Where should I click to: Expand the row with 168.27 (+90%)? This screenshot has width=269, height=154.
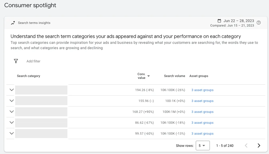[x=12, y=112]
